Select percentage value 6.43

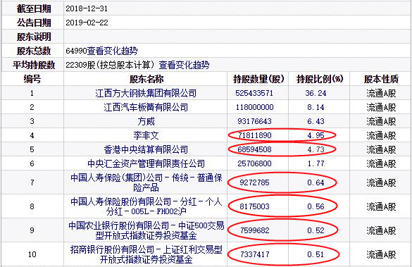(x=316, y=121)
